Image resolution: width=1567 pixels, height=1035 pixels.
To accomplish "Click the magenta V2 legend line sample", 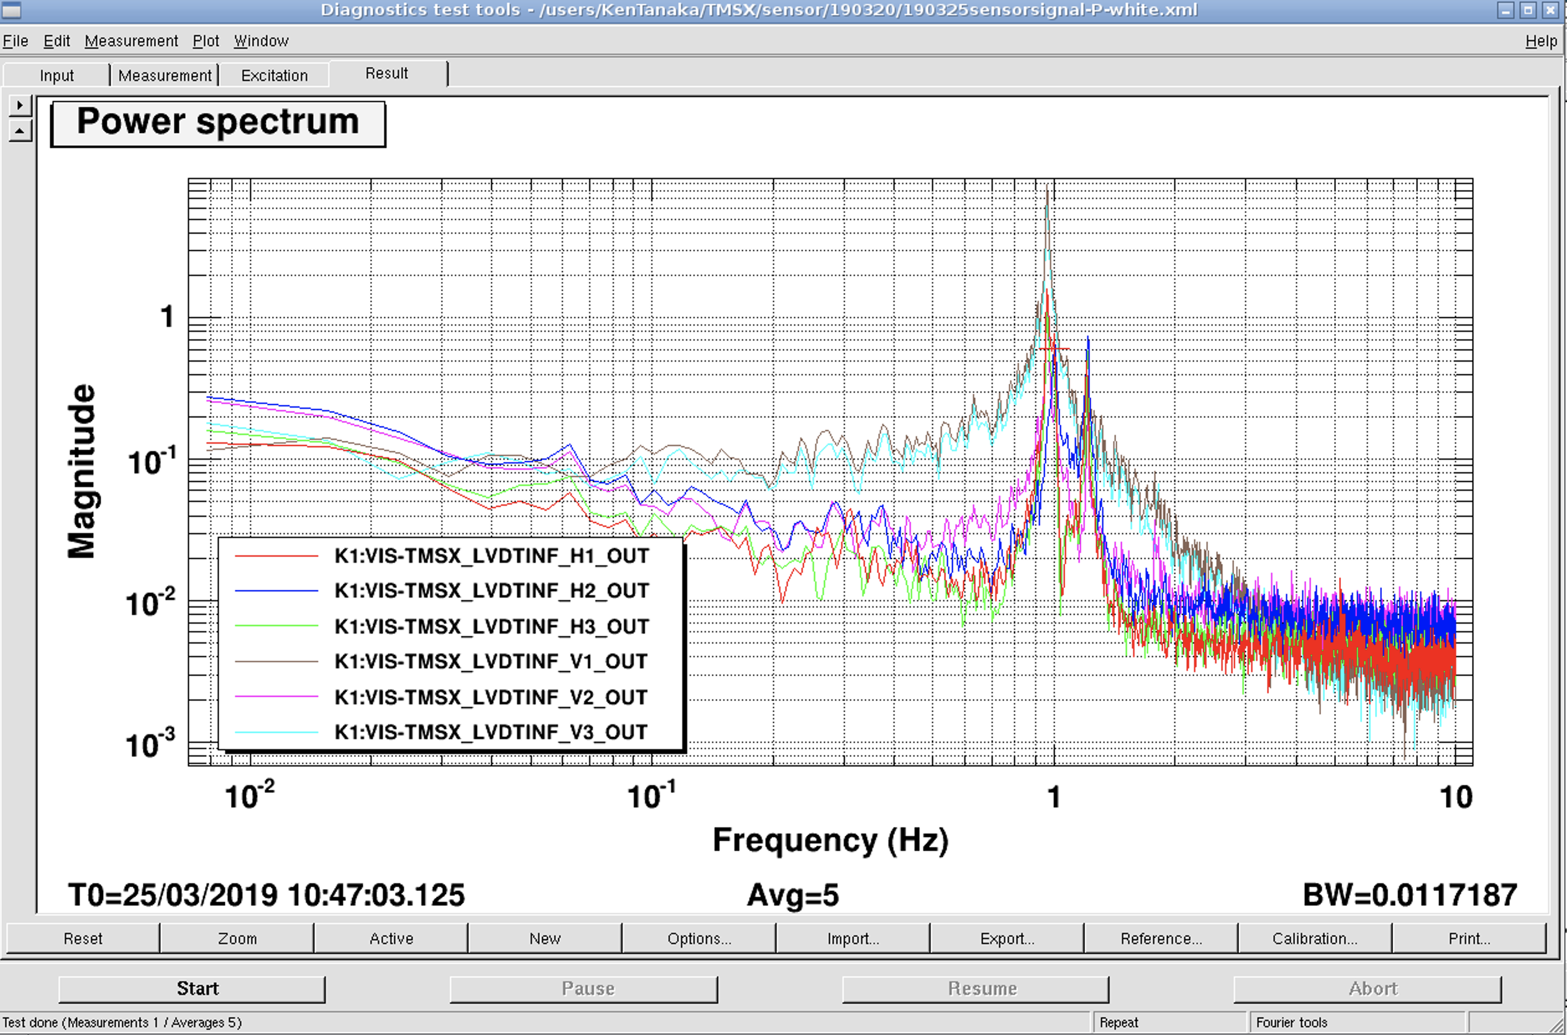I will (x=276, y=696).
